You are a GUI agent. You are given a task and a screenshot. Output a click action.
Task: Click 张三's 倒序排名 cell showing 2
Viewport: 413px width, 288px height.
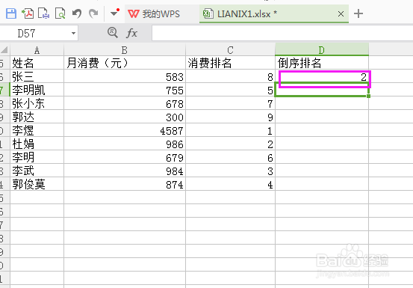(322, 76)
